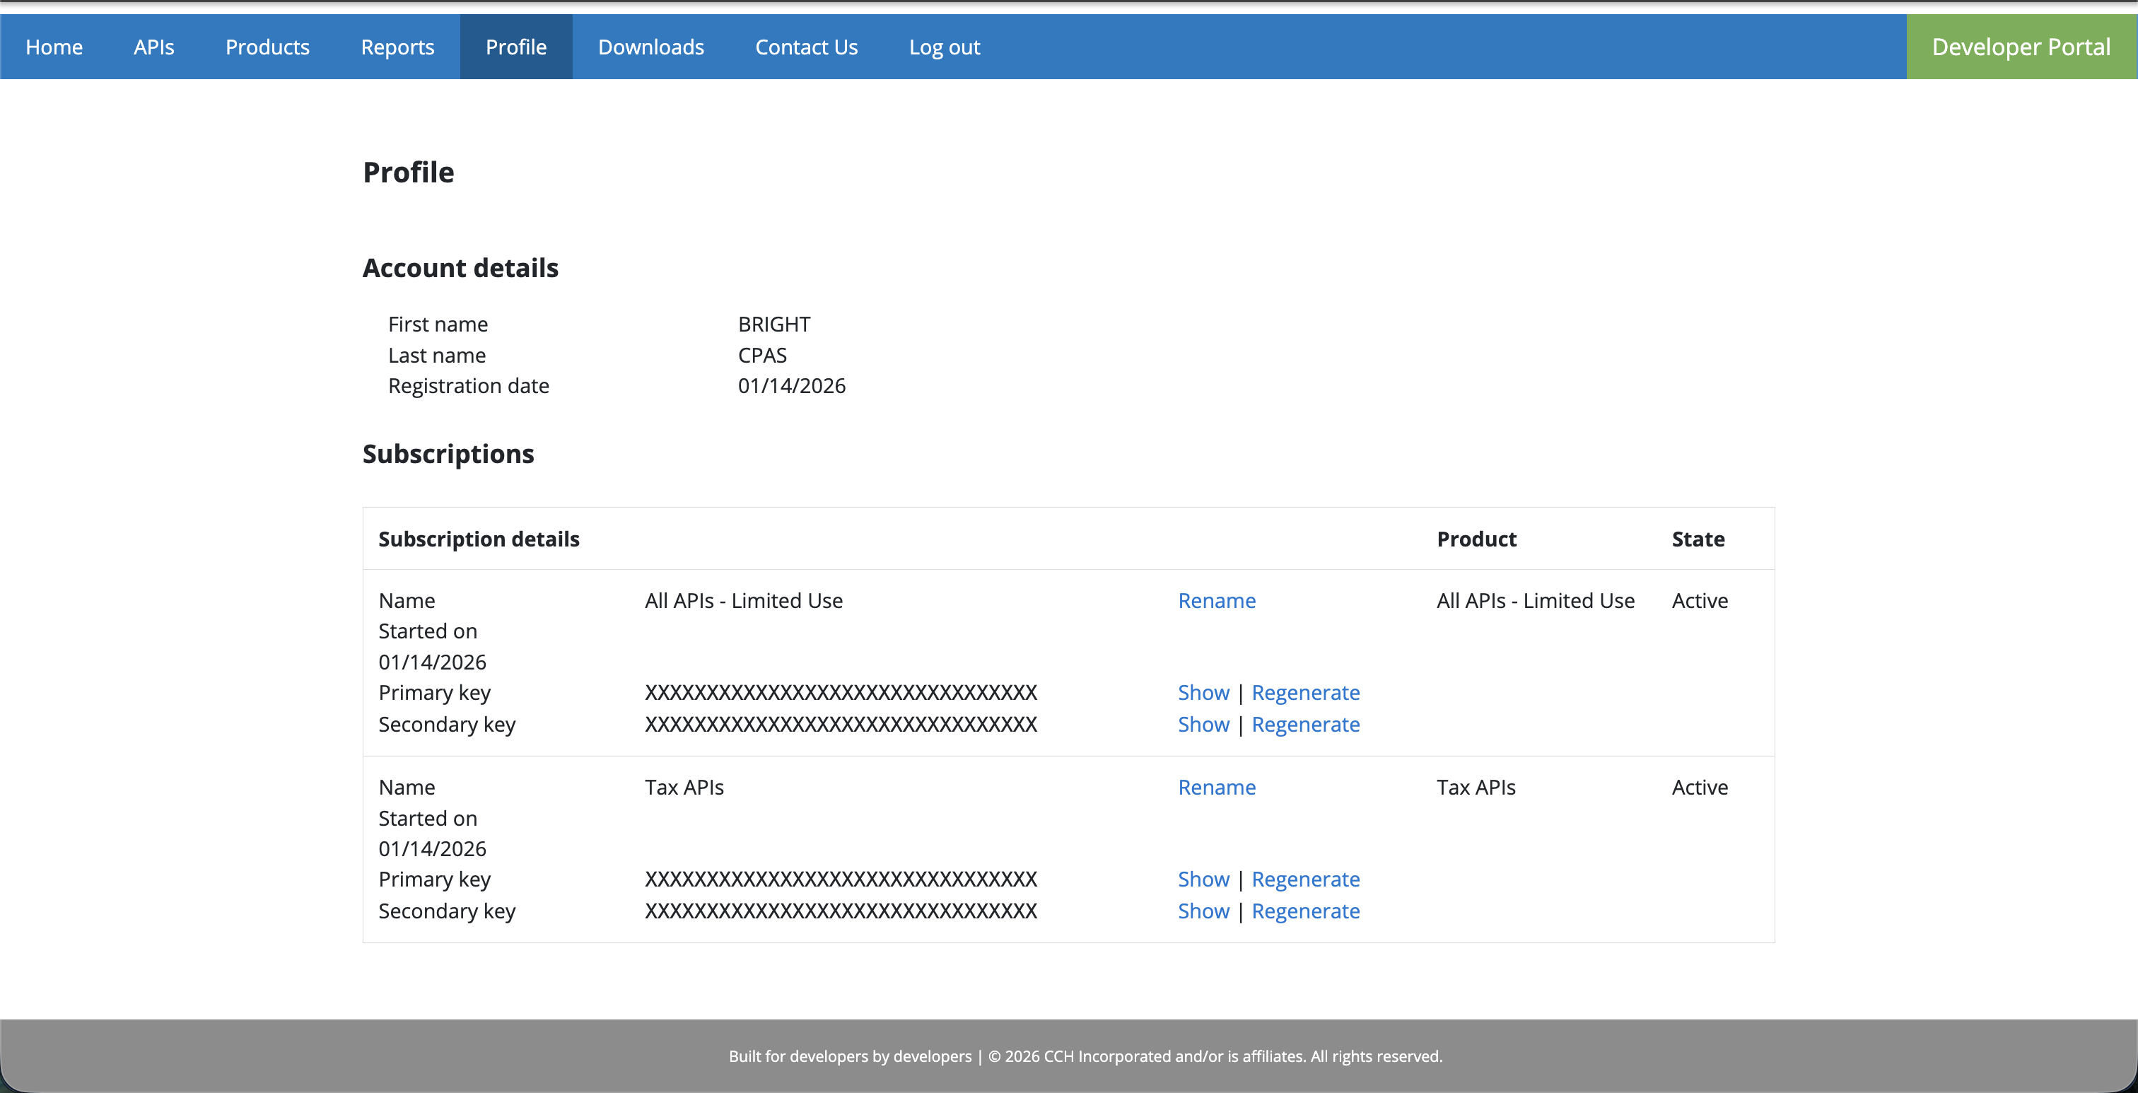Rename the Tax APIs subscription

click(x=1217, y=787)
